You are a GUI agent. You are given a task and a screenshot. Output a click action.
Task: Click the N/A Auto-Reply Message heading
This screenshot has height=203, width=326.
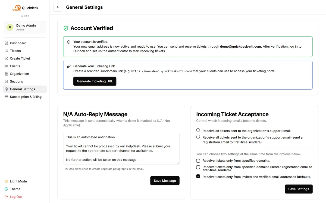click(x=95, y=114)
